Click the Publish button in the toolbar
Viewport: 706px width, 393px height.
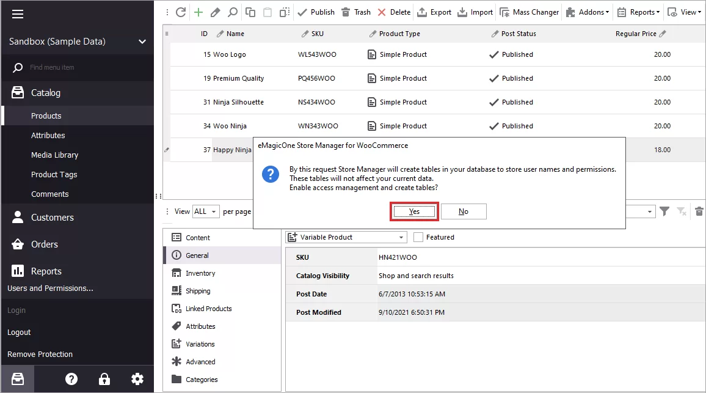point(316,12)
